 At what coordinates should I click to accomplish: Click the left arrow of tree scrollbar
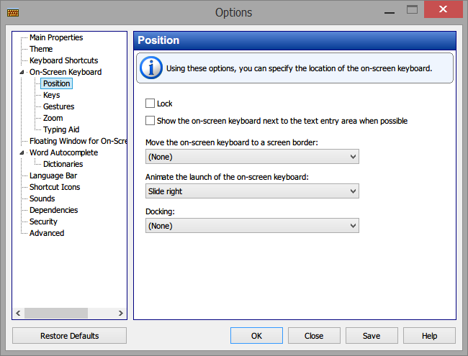coord(18,313)
